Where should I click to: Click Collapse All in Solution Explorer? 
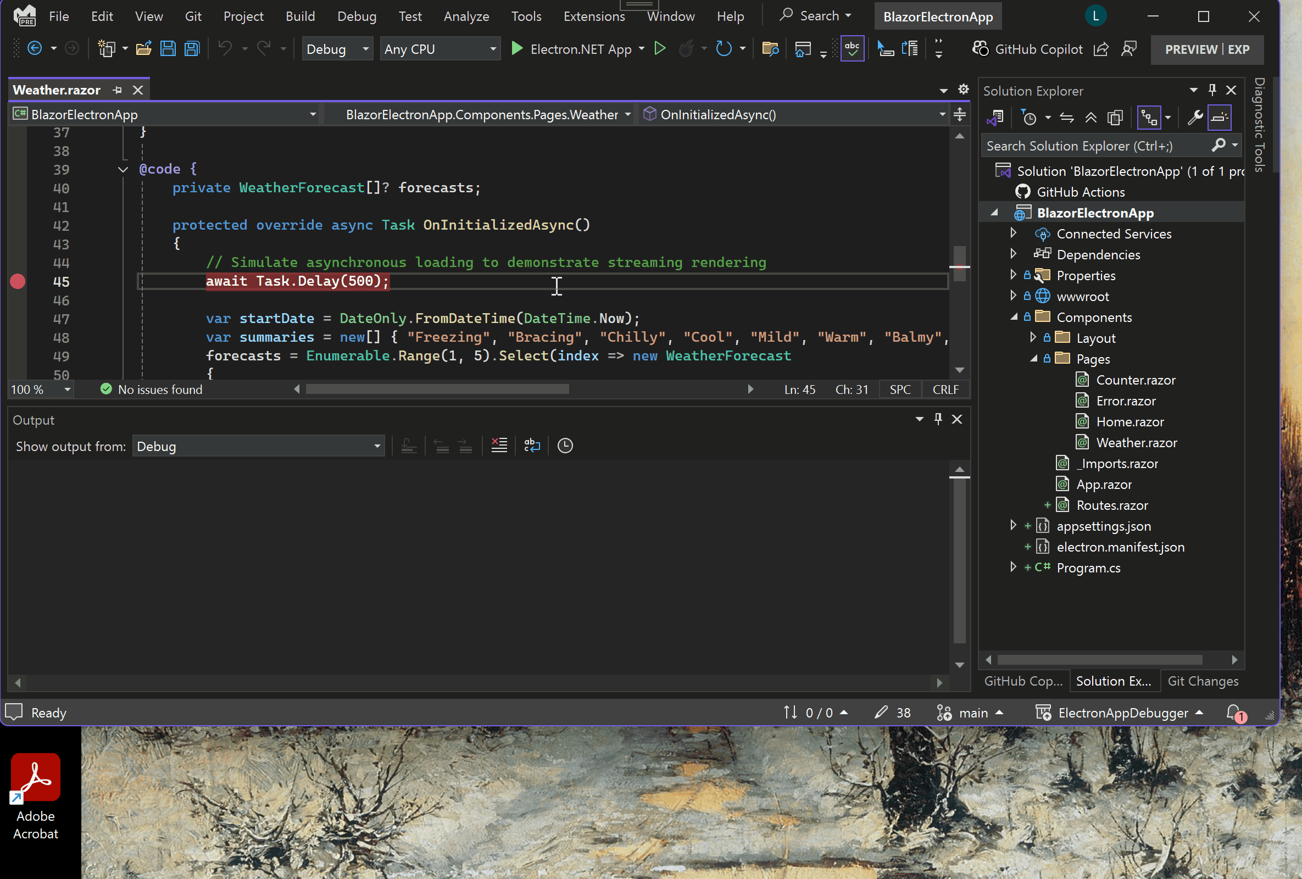pos(1090,118)
